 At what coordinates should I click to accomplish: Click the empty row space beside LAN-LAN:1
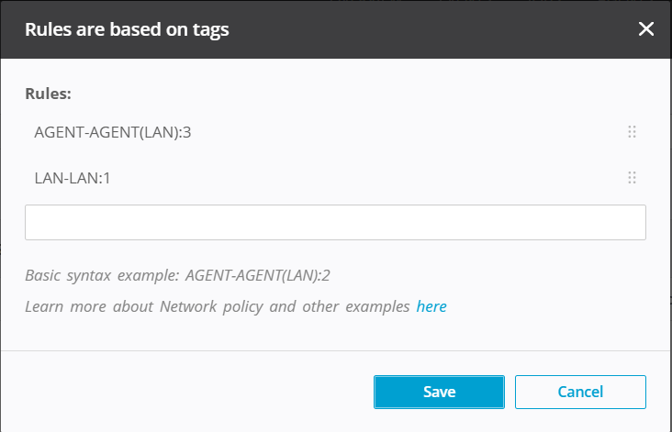point(367,177)
